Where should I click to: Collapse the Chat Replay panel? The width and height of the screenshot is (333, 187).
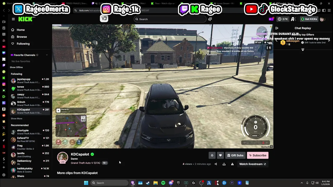point(277,28)
